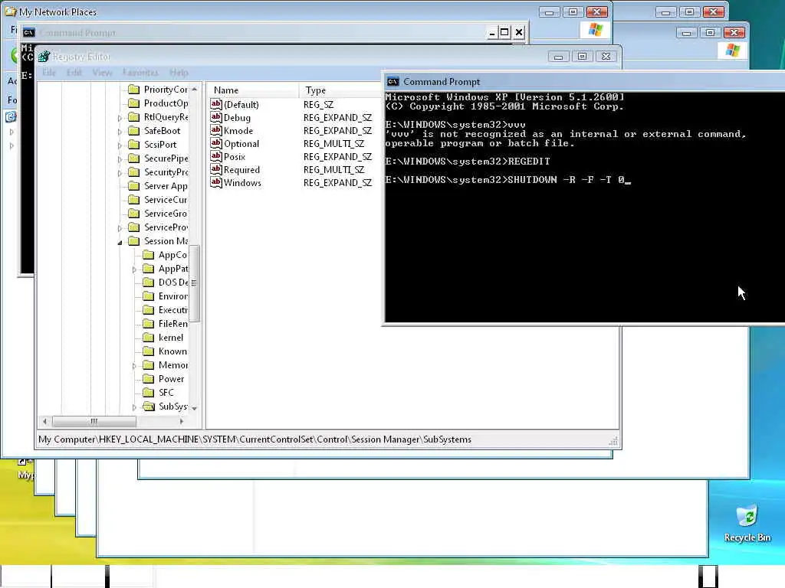
Task: Click the My Network Places window icon
Action: pyautogui.click(x=11, y=11)
